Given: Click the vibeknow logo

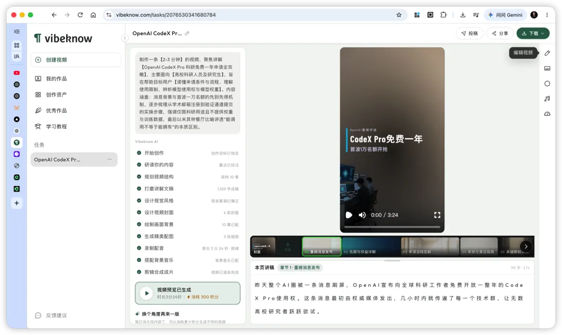Looking at the screenshot, I should (x=63, y=38).
